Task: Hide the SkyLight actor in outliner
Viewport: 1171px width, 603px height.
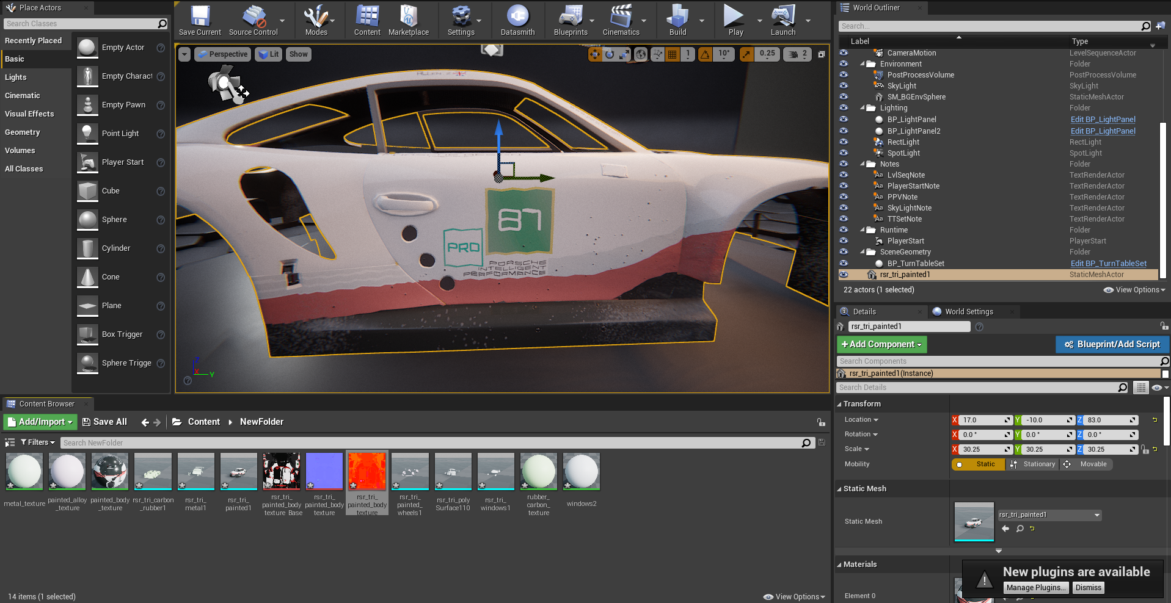Action: (x=844, y=86)
